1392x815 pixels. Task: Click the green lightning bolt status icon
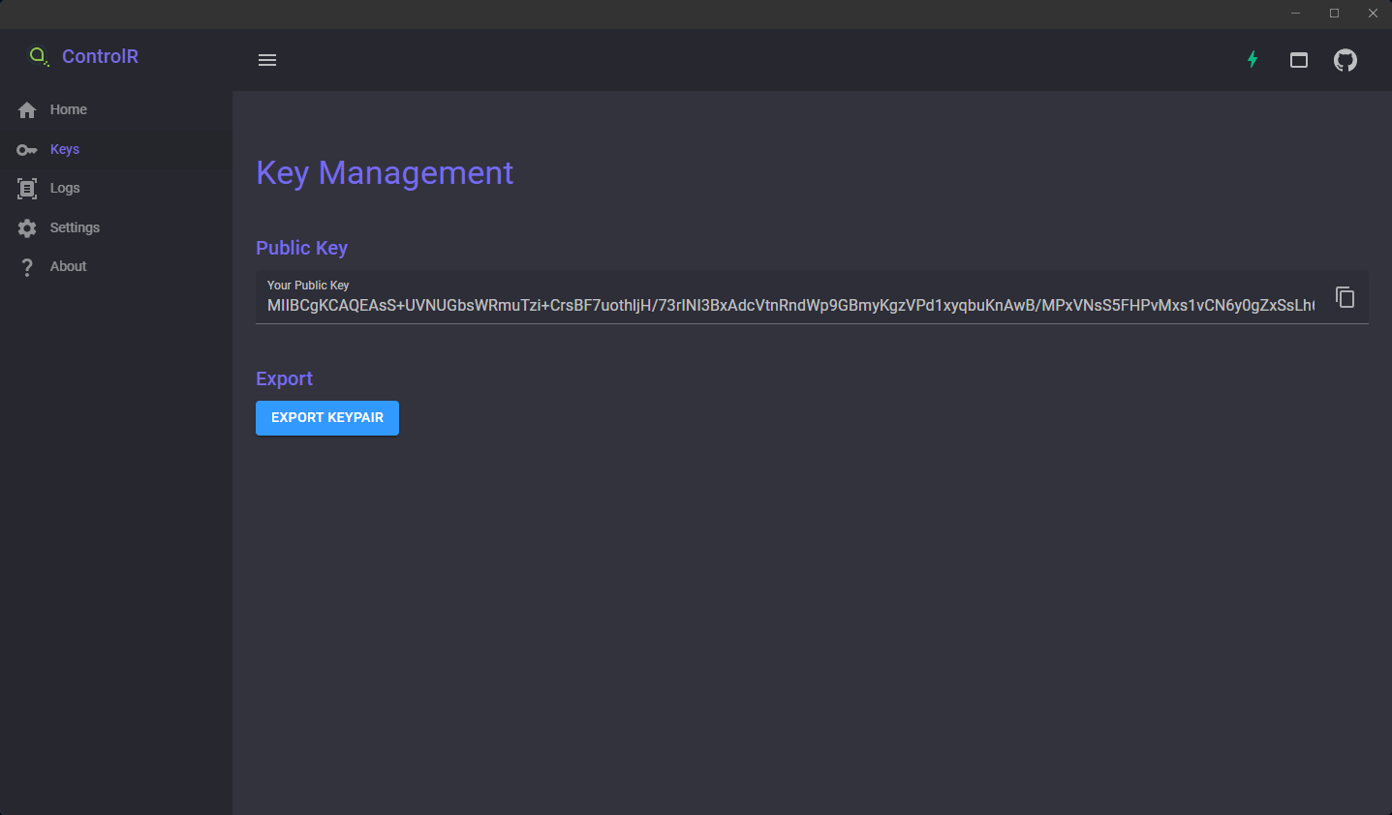tap(1253, 60)
